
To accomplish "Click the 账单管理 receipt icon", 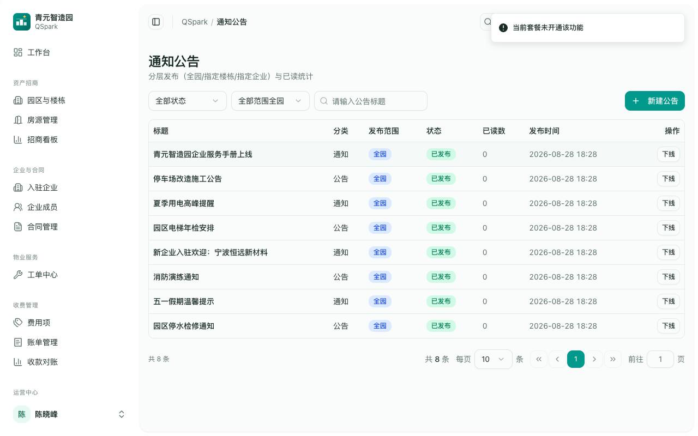I will (x=18, y=342).
